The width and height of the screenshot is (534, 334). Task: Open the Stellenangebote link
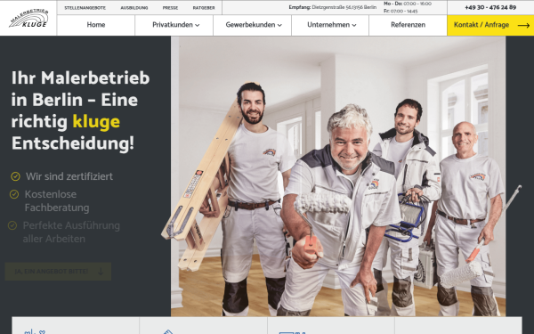pos(85,8)
